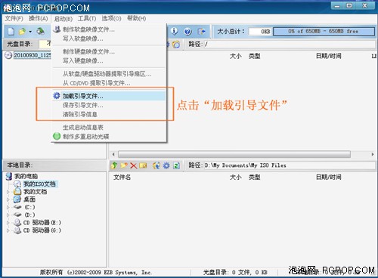
Task: Click the open file folder icon
Action: pyautogui.click(x=22, y=32)
